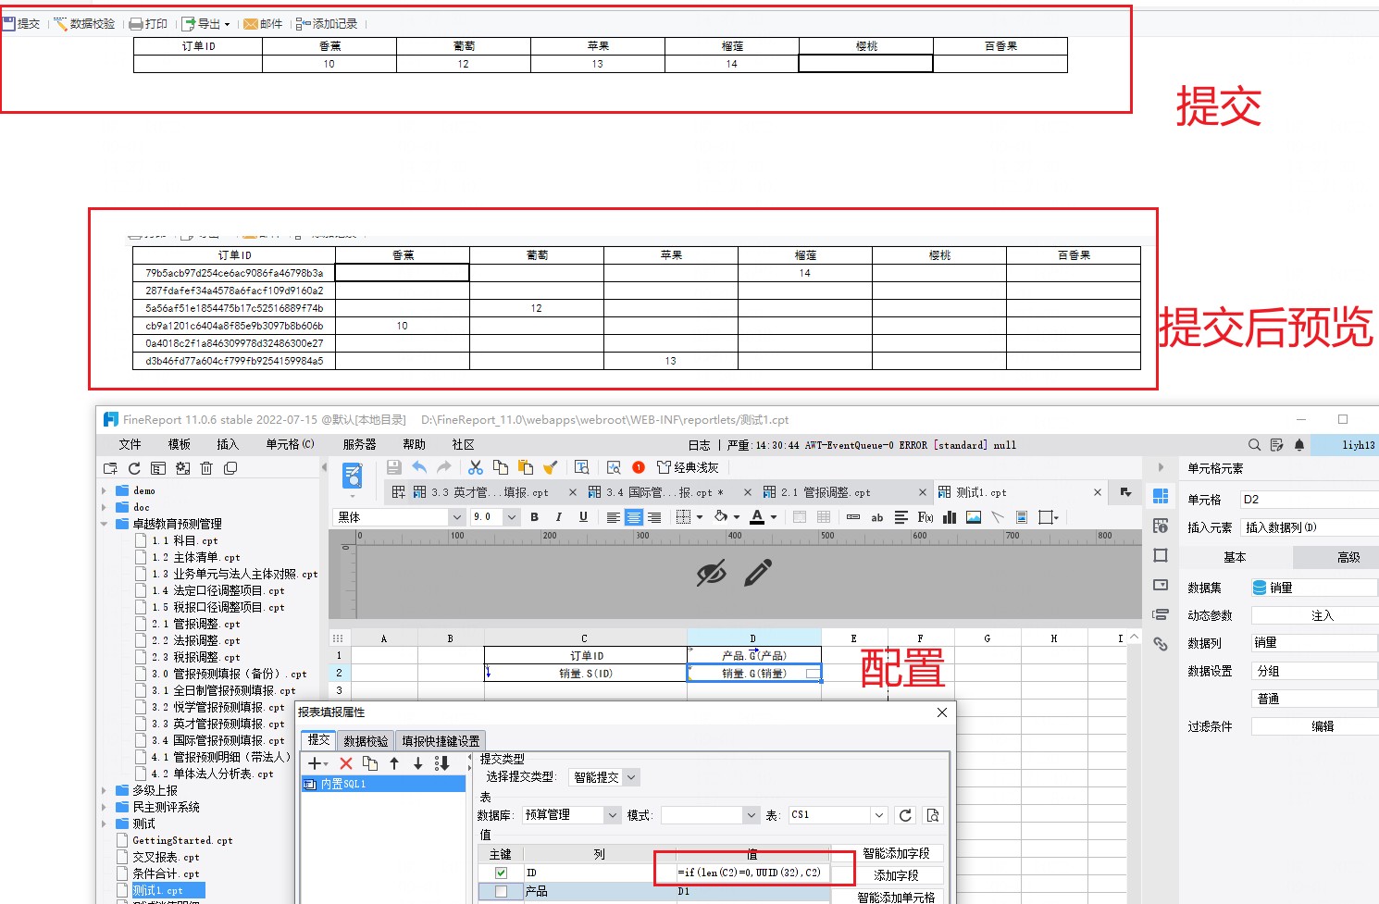
Task: Click the copy icon in main toolbar
Action: 501,467
